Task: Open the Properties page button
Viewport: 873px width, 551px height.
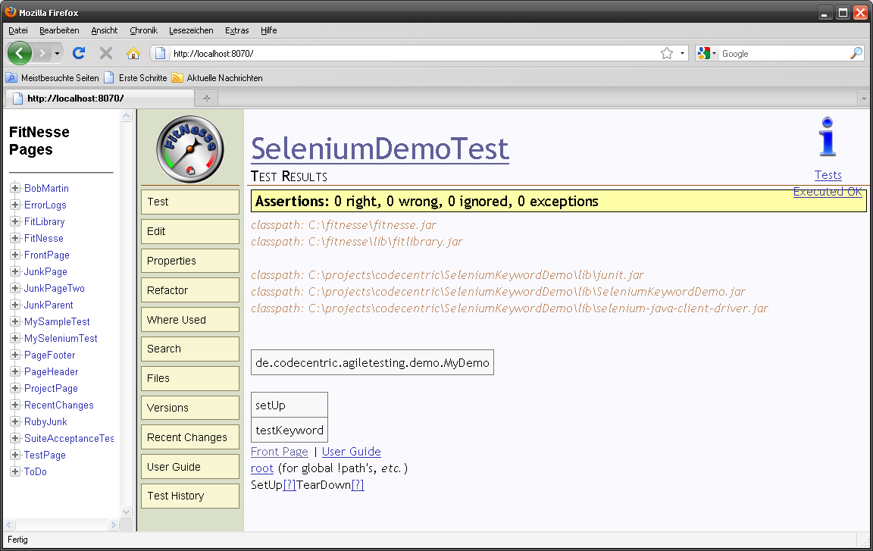Action: pos(190,261)
